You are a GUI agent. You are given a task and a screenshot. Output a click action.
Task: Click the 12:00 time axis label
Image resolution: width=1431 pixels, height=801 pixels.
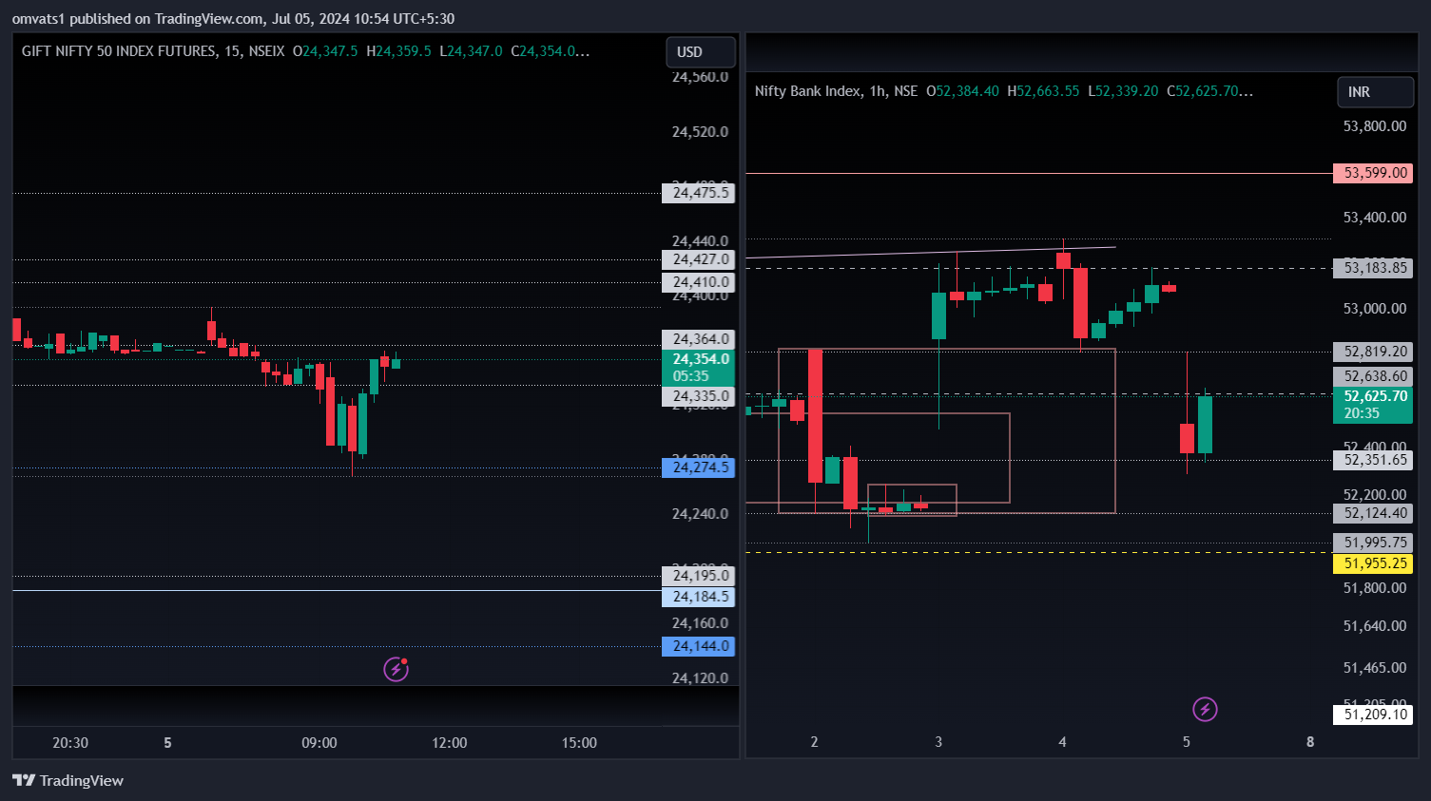pyautogui.click(x=450, y=743)
